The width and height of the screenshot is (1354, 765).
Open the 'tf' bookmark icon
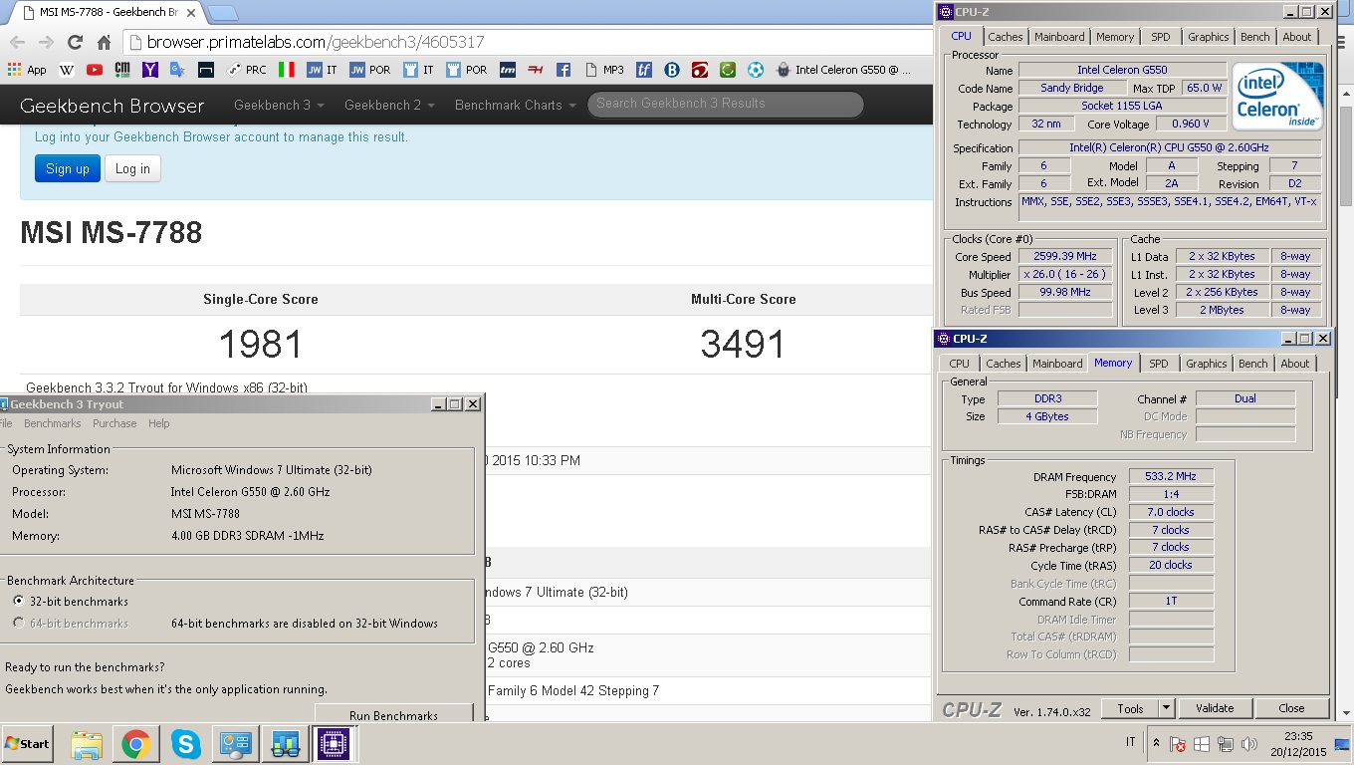tap(644, 70)
